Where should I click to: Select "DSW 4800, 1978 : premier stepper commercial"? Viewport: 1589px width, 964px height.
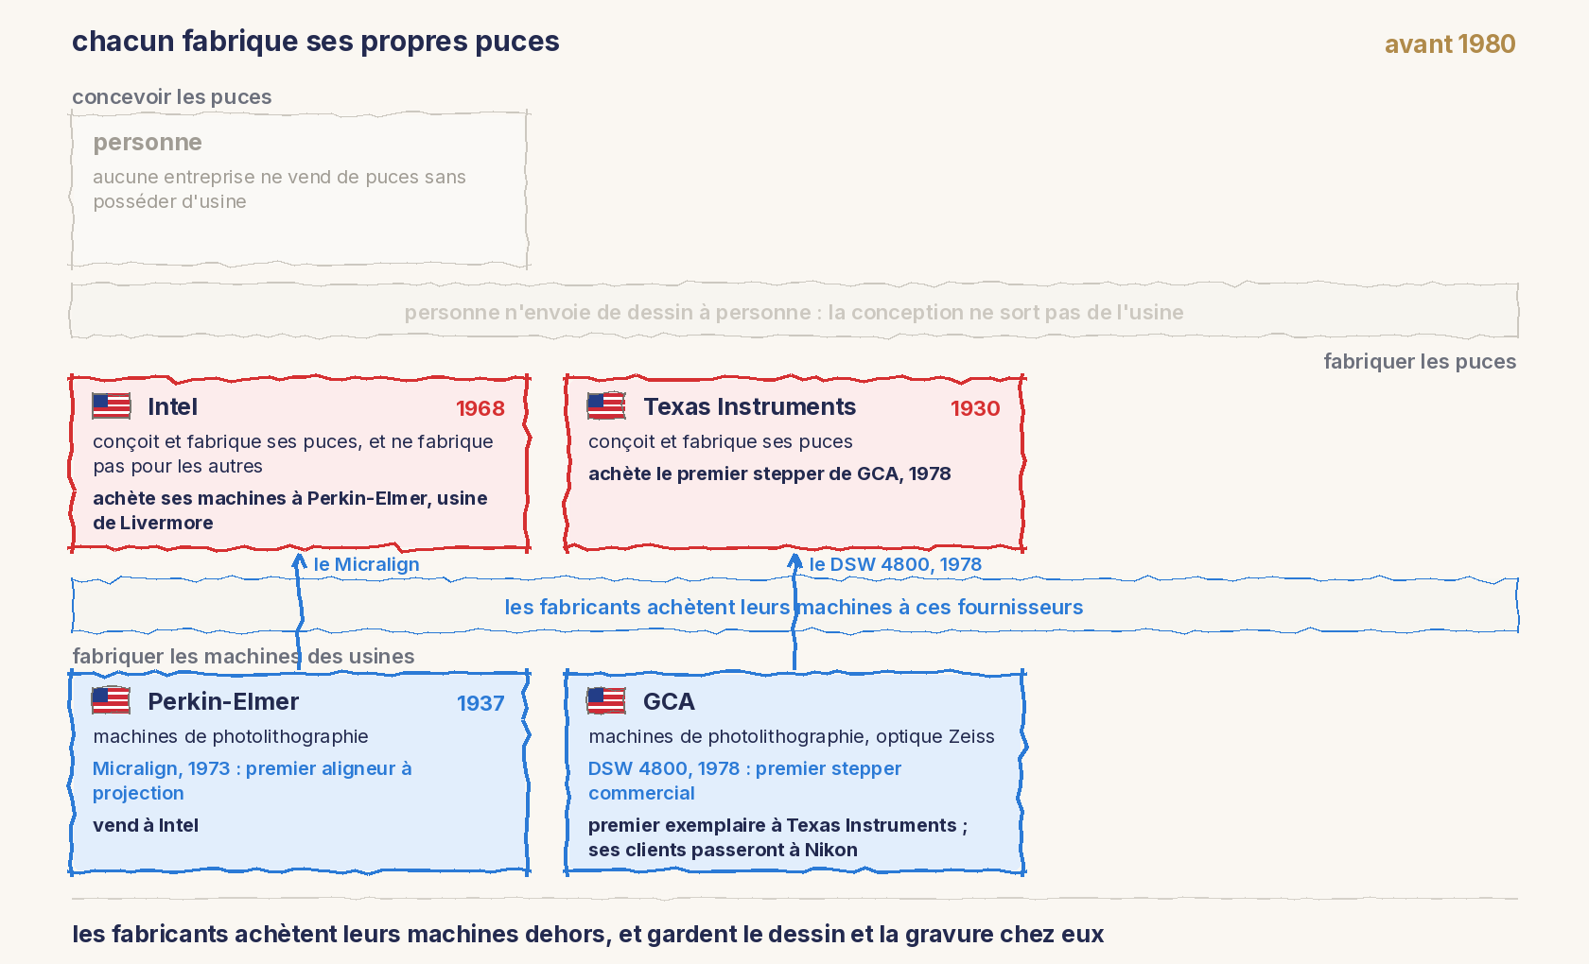[x=745, y=781]
